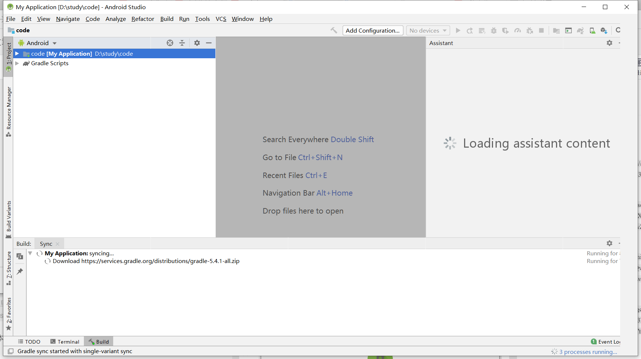Expand the code [My Application] tree node

click(17, 53)
